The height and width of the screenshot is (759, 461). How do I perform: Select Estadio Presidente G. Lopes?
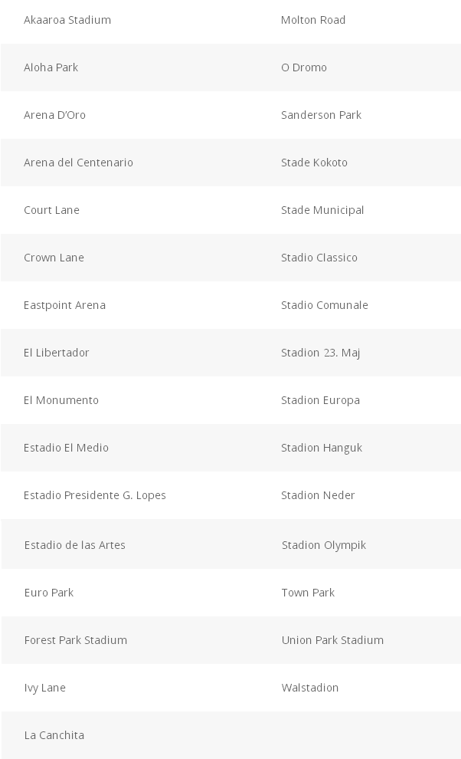pos(95,495)
